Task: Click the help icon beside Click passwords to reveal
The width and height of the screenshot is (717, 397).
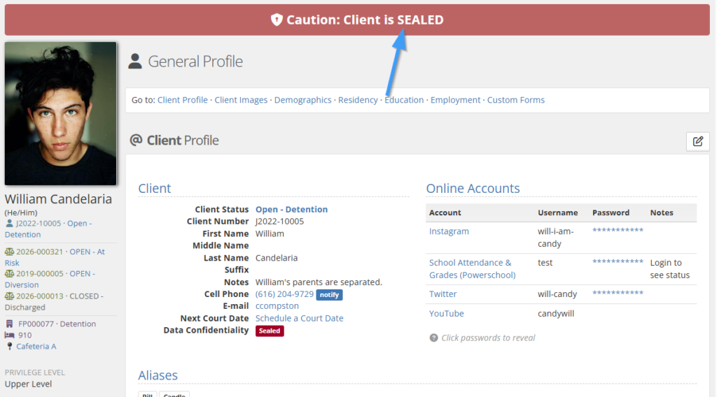Action: (433, 338)
